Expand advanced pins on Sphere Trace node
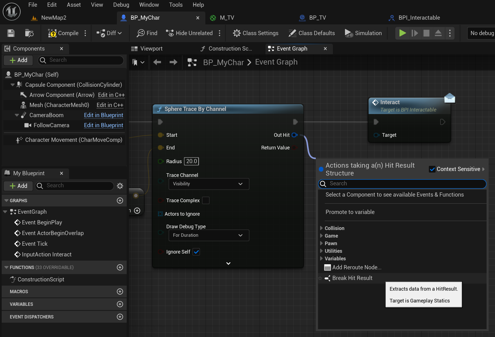The image size is (495, 337). [x=228, y=263]
